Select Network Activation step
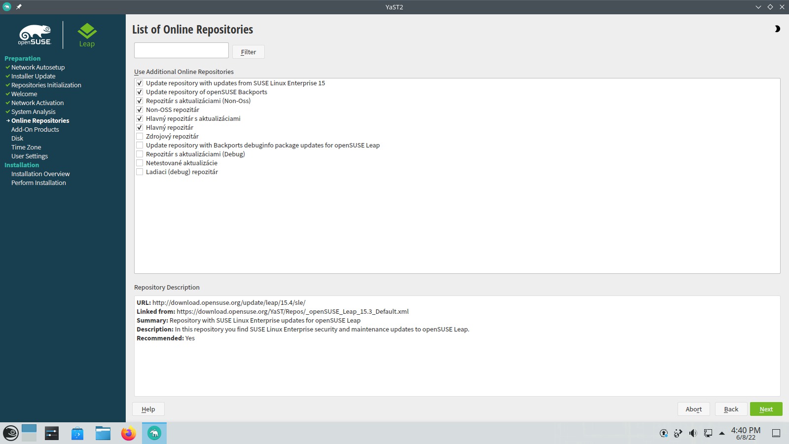789x444 pixels. (37, 103)
